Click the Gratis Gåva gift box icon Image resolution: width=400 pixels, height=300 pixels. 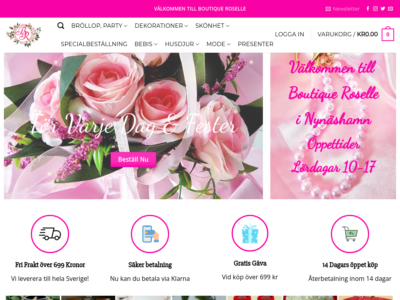250,233
